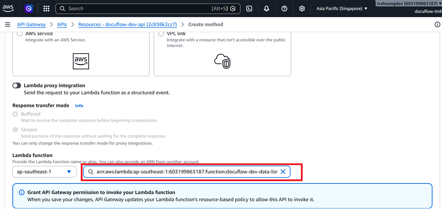Launch the CloudShell terminal icon
Screen dimensions: 442x209
249,9
